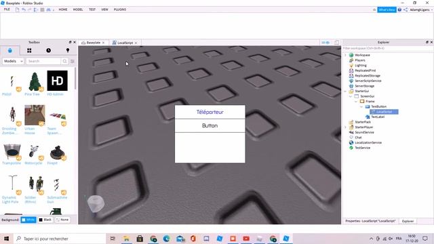This screenshot has height=244, width=434.
Task: Switch to the Explorer bottom tab
Action: [408, 221]
